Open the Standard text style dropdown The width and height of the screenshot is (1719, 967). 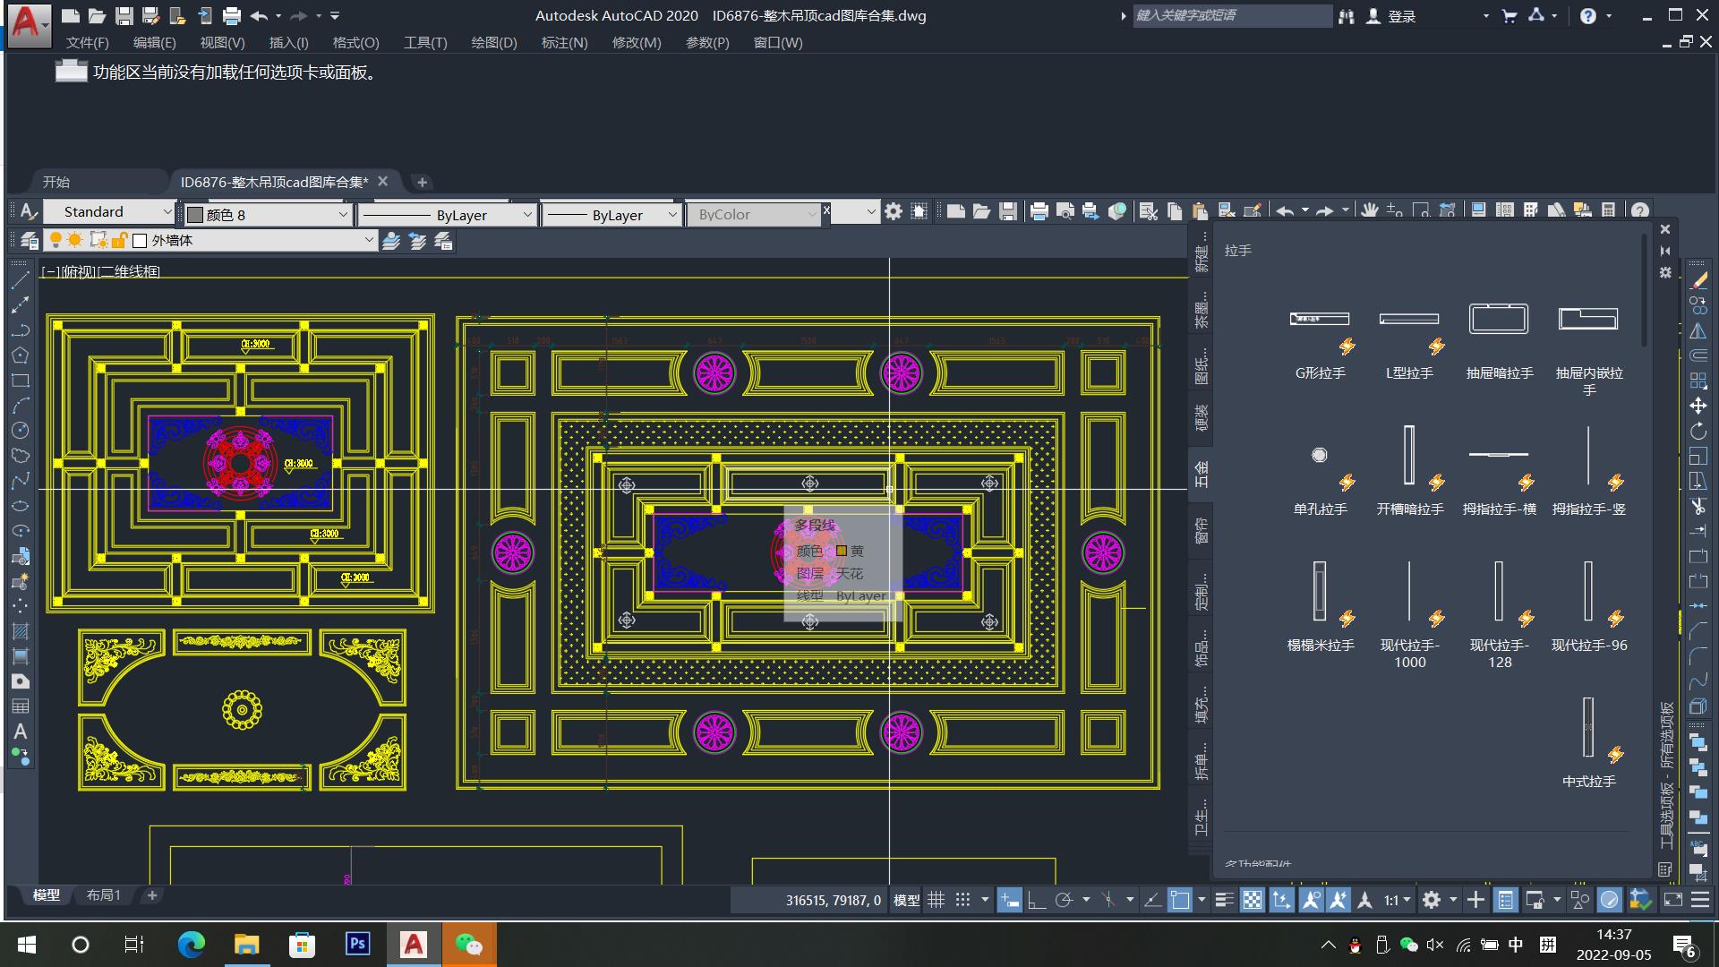click(167, 212)
